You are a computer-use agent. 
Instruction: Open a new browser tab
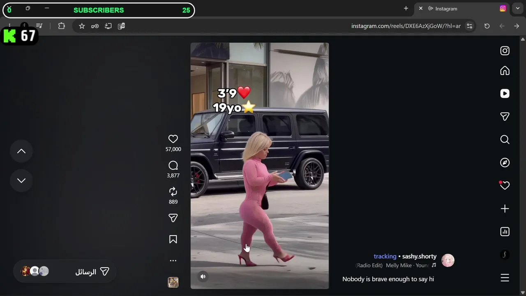click(x=406, y=9)
